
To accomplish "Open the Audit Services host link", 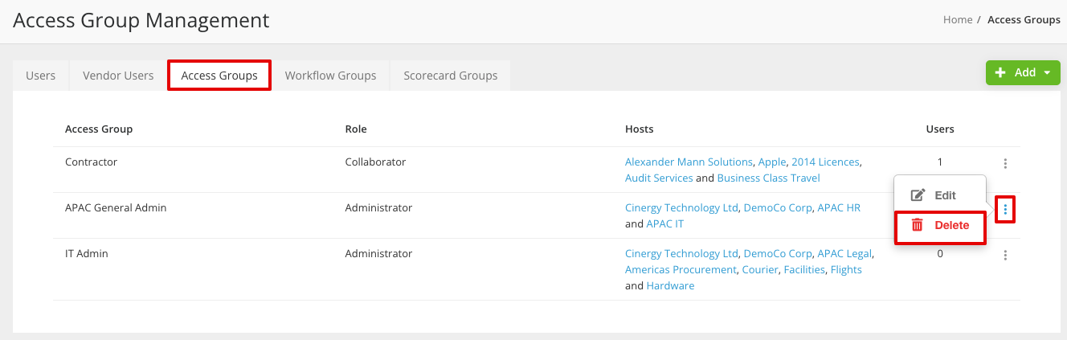I will [x=659, y=178].
